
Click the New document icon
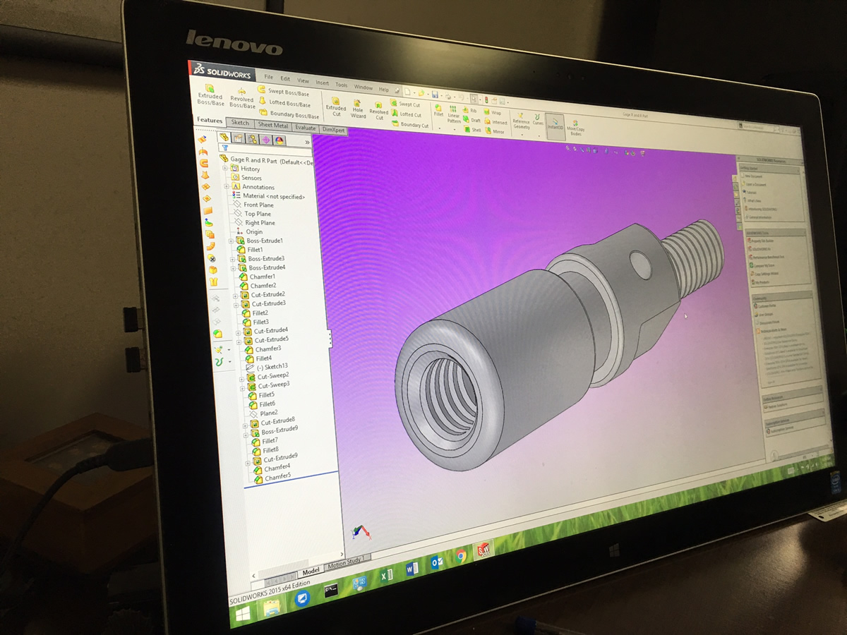tap(408, 91)
